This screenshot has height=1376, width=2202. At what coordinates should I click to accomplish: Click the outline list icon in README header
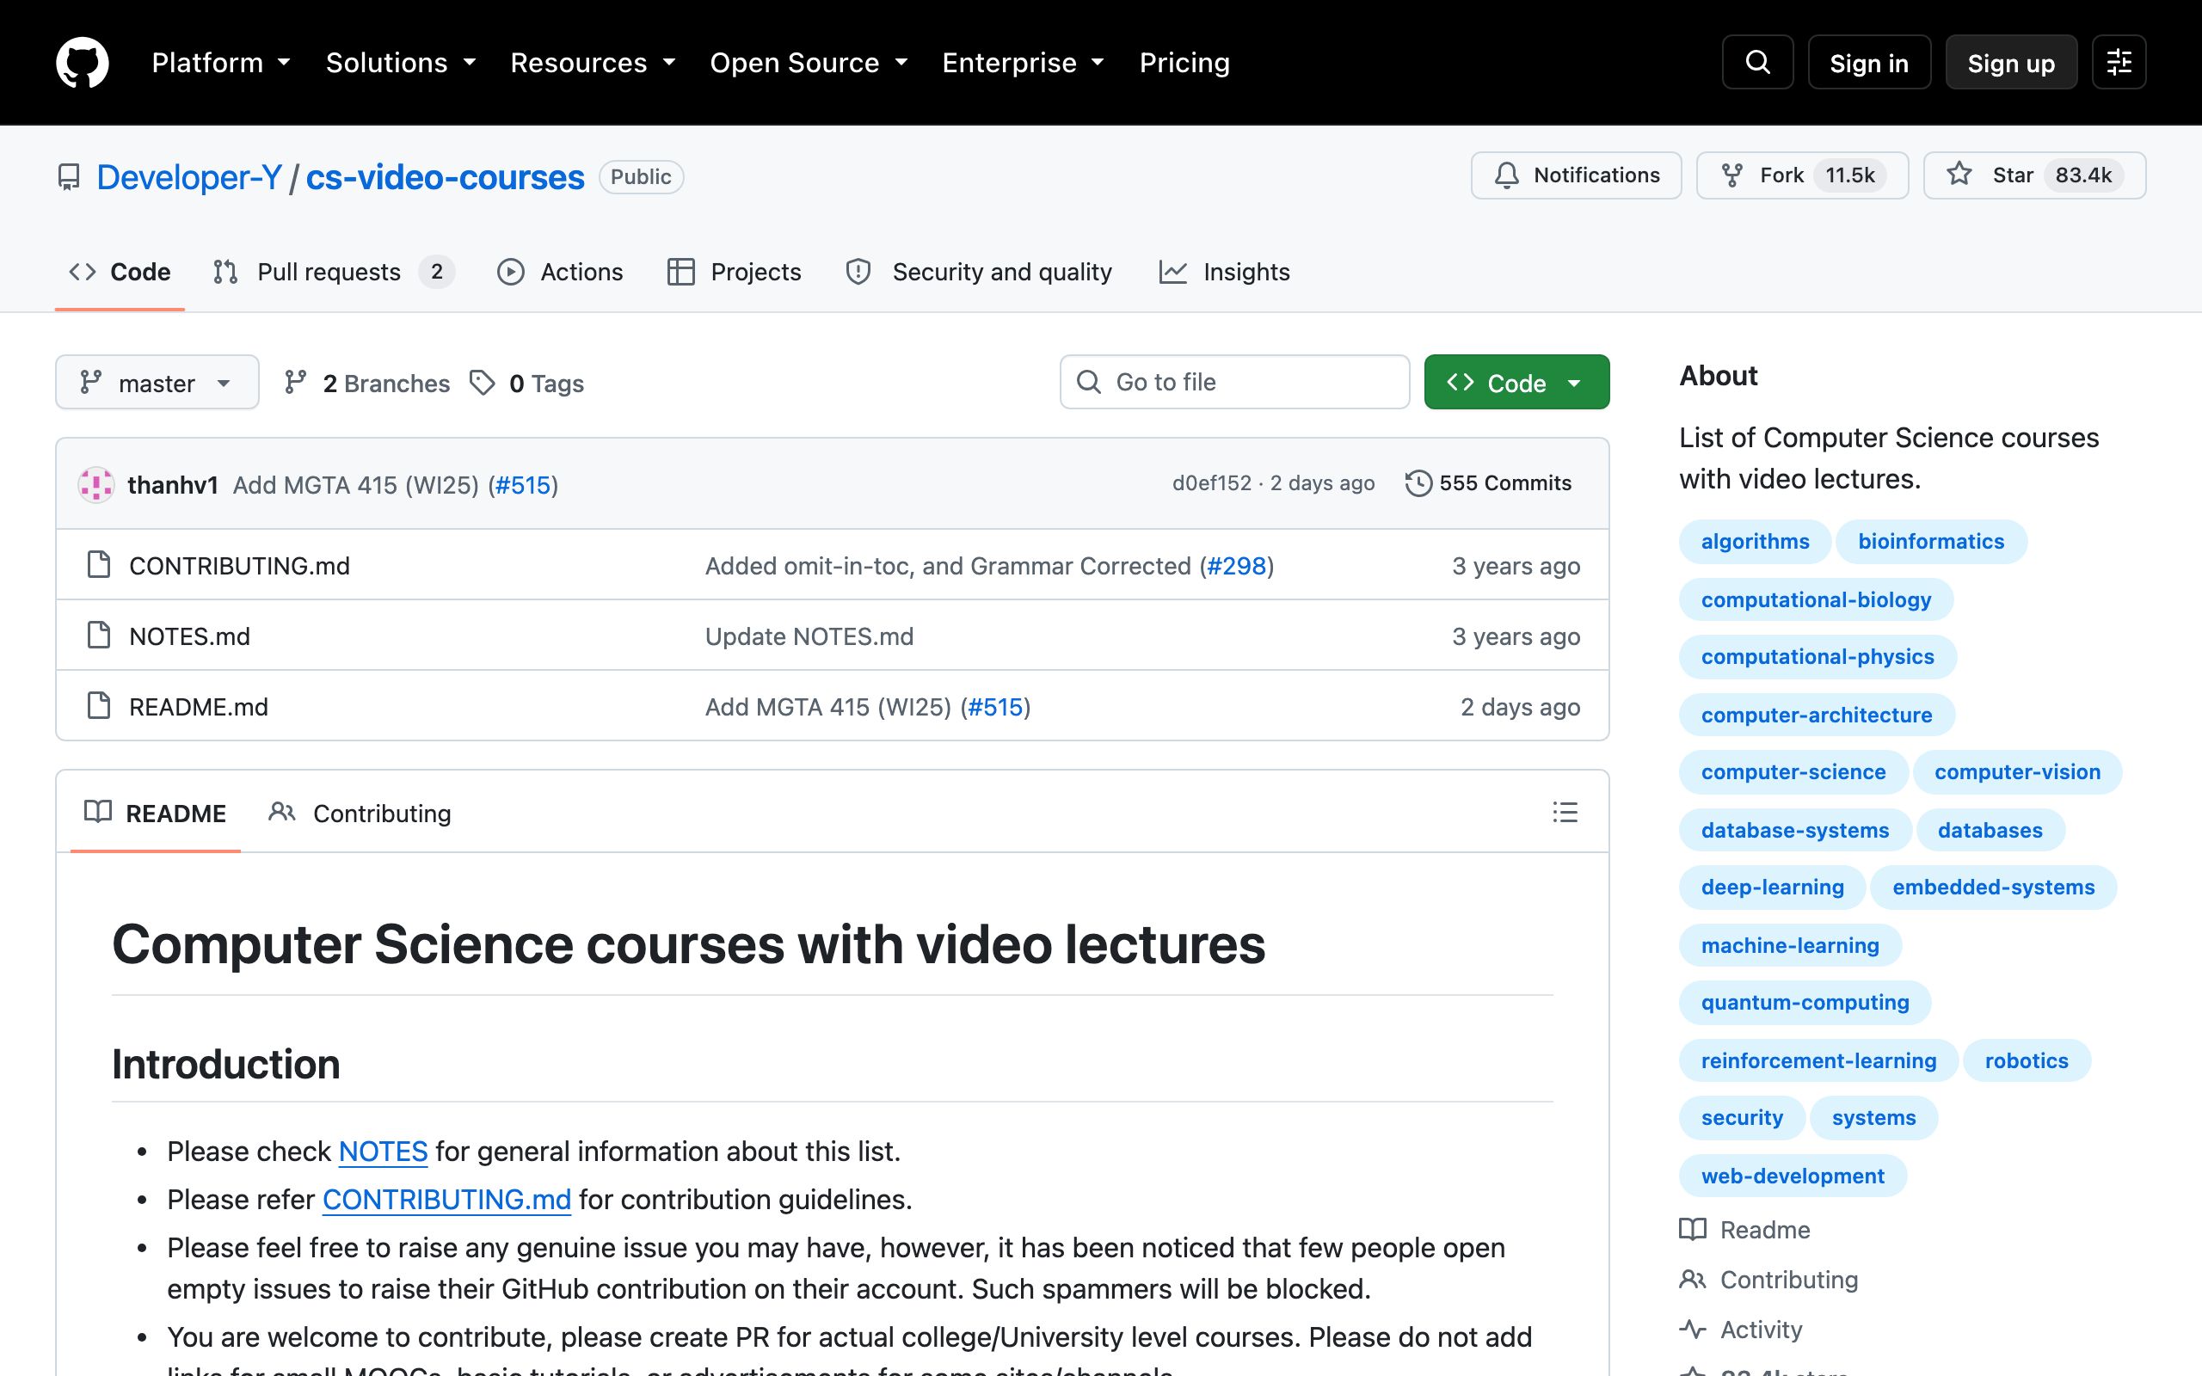click(1564, 812)
